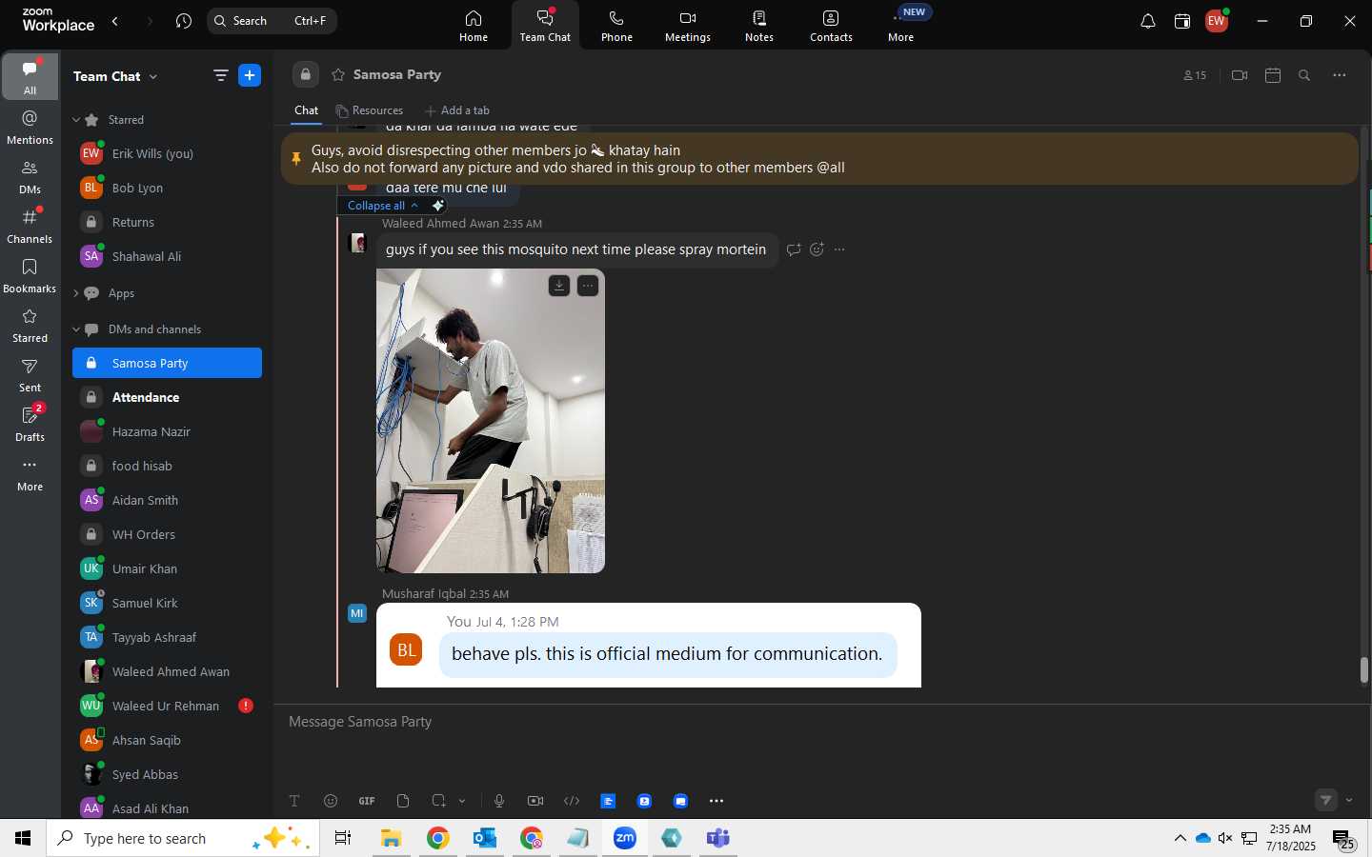Screen dimensions: 1372x857
Task: Attach a file with the file icon
Action: click(x=403, y=801)
